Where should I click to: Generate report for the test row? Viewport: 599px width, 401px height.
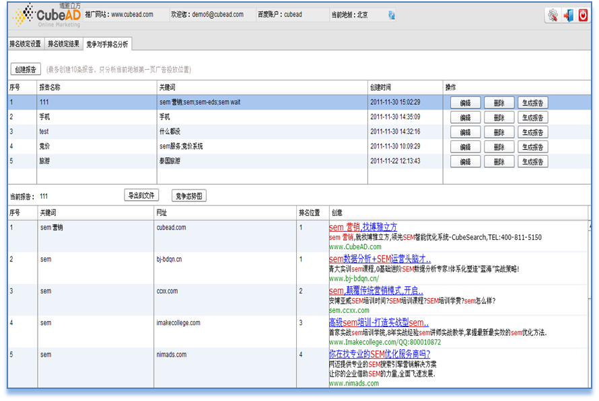(533, 132)
